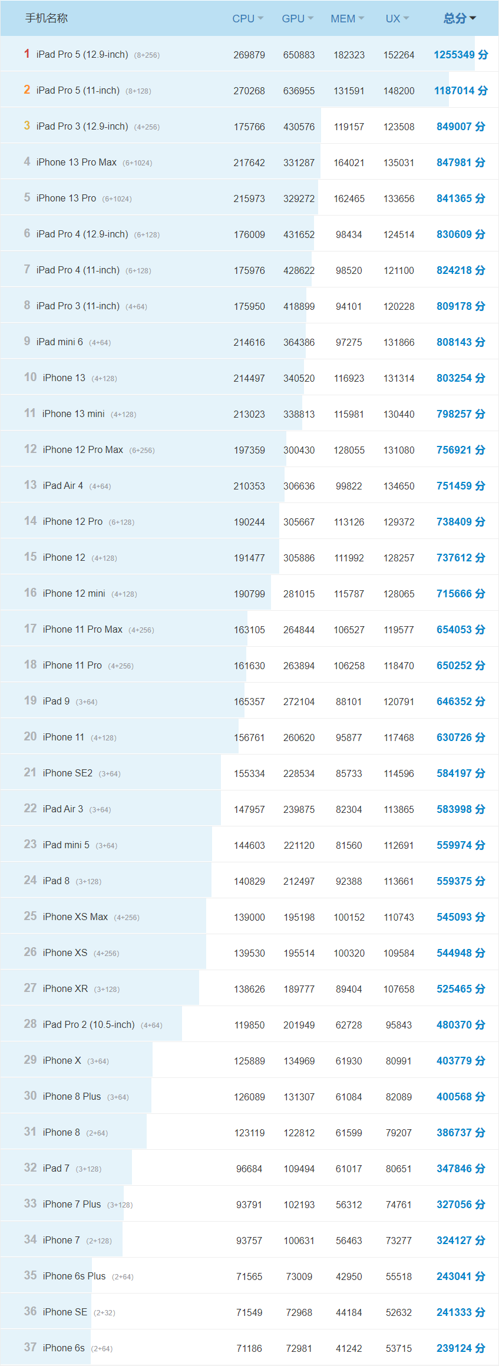Sort by MEM score column arrow
Viewport: 499px width, 1366px height.
point(361,18)
